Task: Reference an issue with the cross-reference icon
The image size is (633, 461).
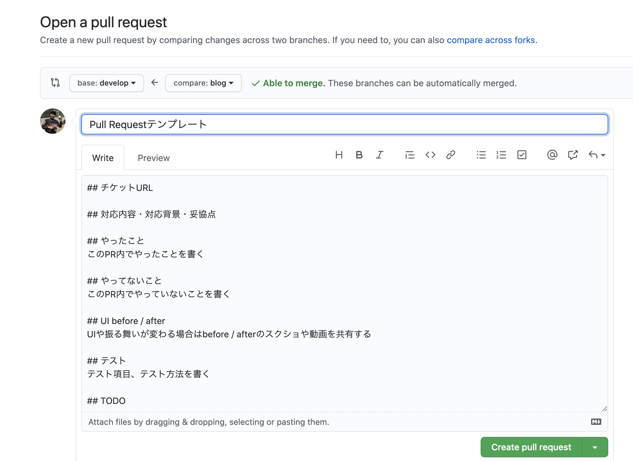Action: (x=573, y=155)
